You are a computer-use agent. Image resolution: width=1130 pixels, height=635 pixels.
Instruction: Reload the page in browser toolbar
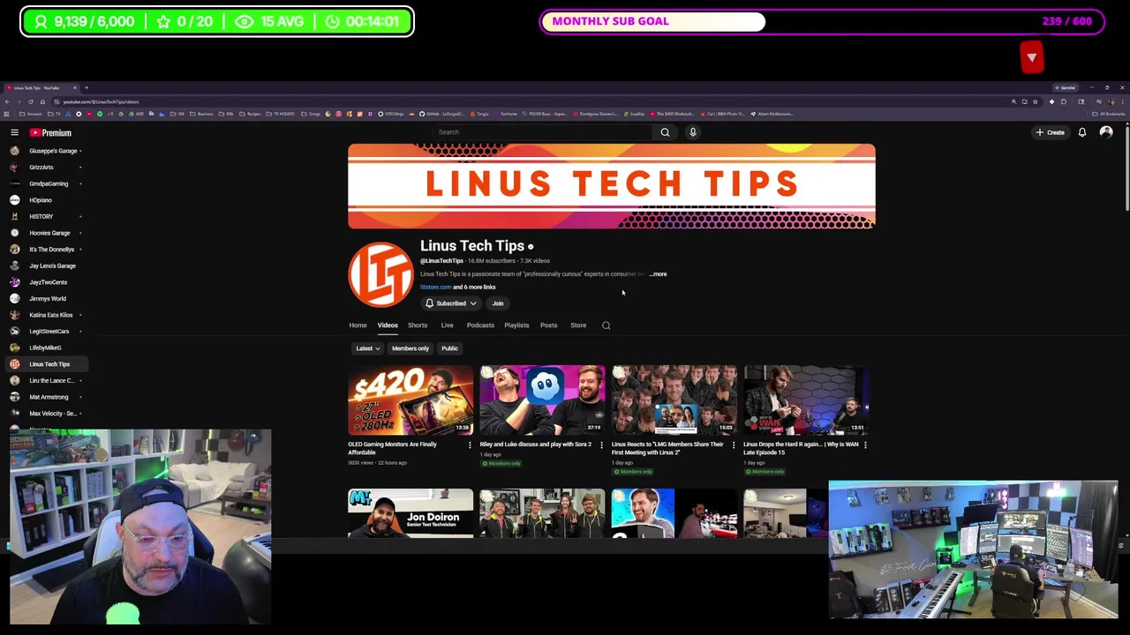pos(31,101)
